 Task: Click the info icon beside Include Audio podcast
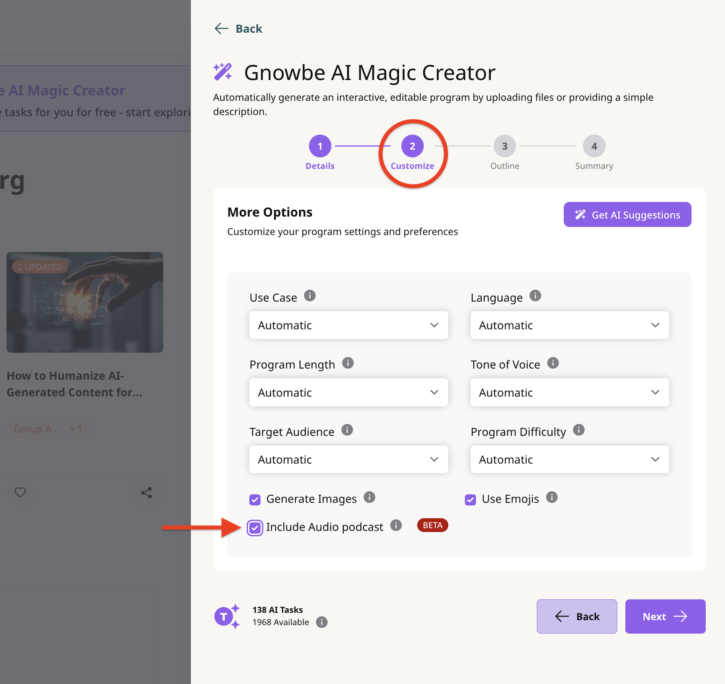pos(396,526)
